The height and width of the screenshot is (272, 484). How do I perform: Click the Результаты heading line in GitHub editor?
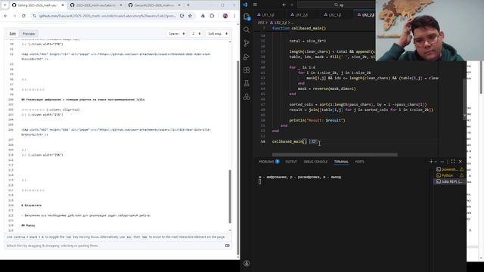tap(31, 205)
